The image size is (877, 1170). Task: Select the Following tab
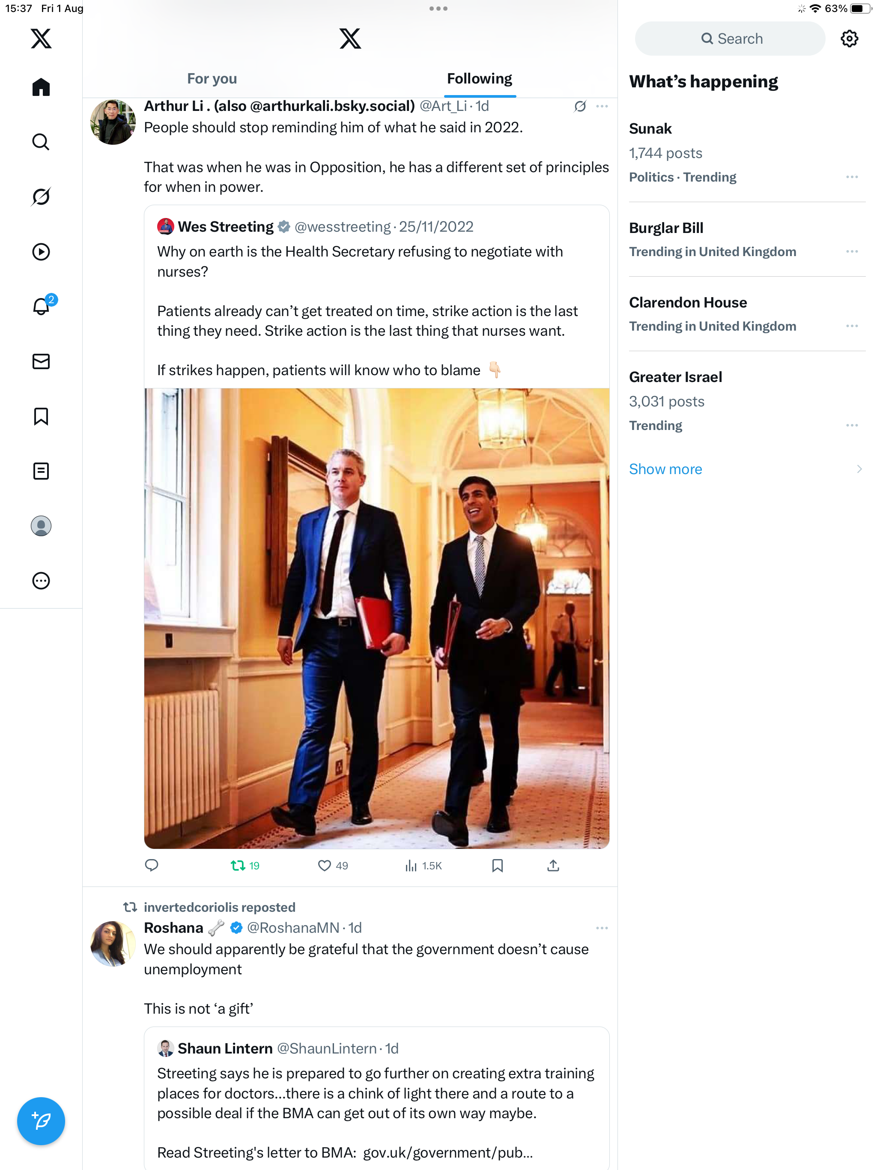[479, 79]
